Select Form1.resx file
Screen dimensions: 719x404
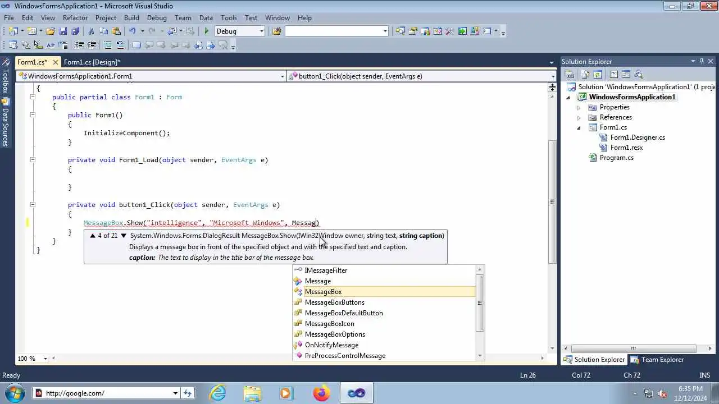pyautogui.click(x=626, y=148)
